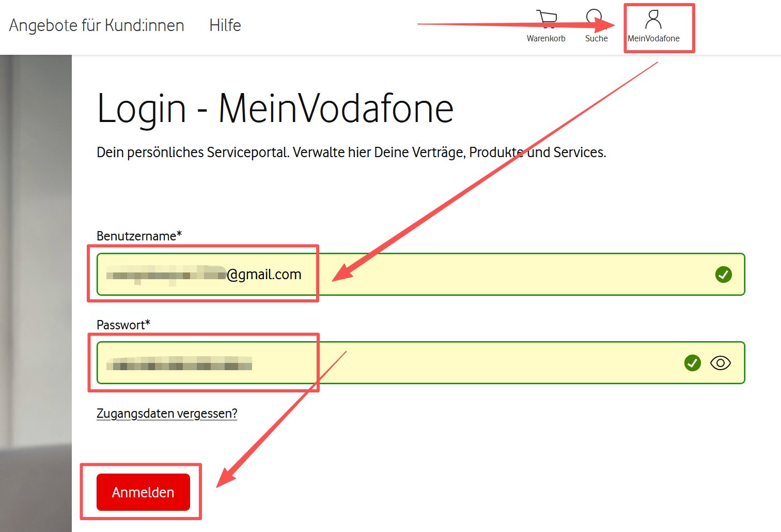Click the Anmelden button

tap(143, 492)
